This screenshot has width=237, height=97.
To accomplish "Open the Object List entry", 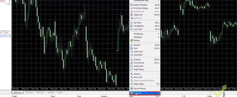I will point(145,15).
